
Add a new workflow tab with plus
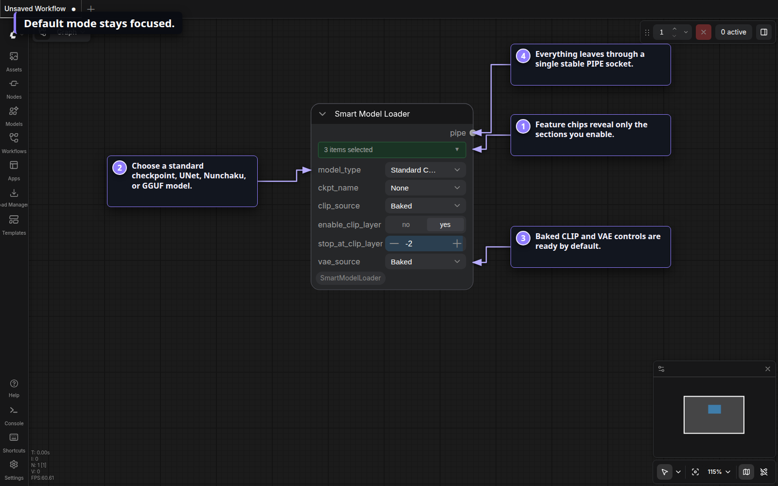(91, 9)
